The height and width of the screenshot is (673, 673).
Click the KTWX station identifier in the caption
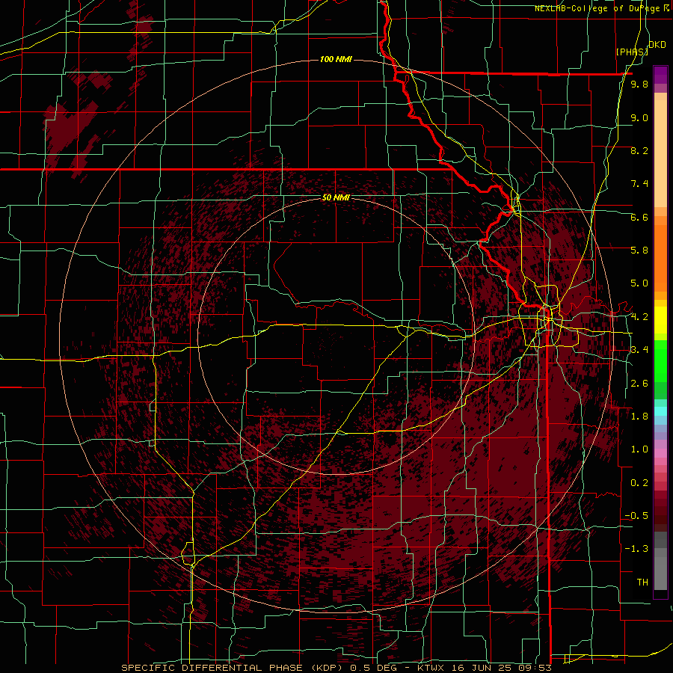tap(429, 668)
